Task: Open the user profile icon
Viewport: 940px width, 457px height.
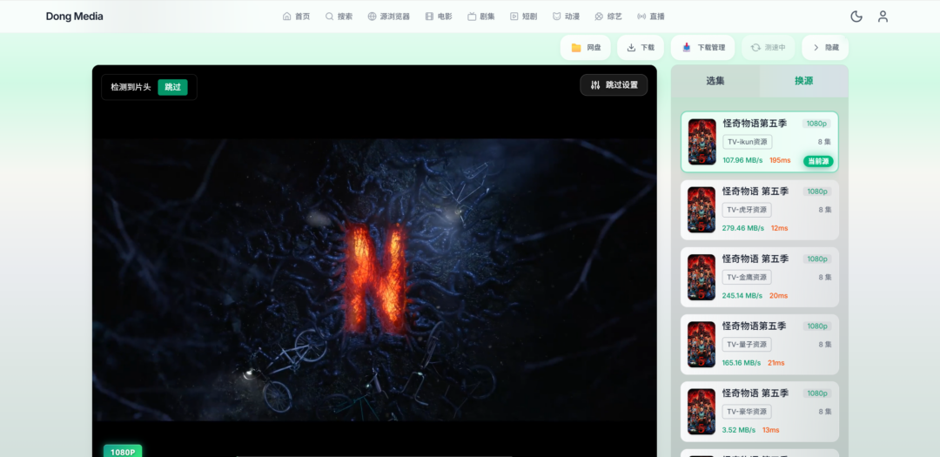Action: pyautogui.click(x=883, y=17)
